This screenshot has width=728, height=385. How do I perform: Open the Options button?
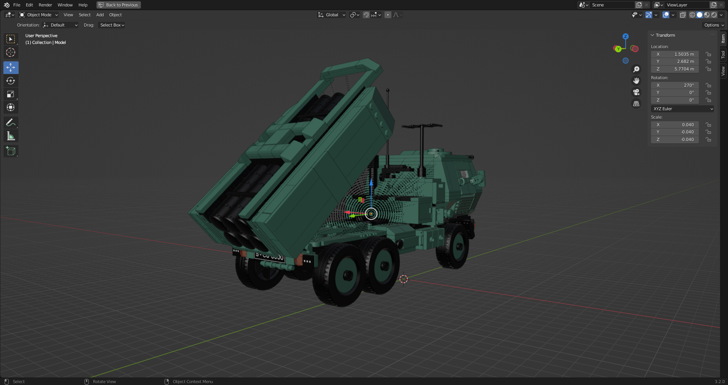click(714, 25)
